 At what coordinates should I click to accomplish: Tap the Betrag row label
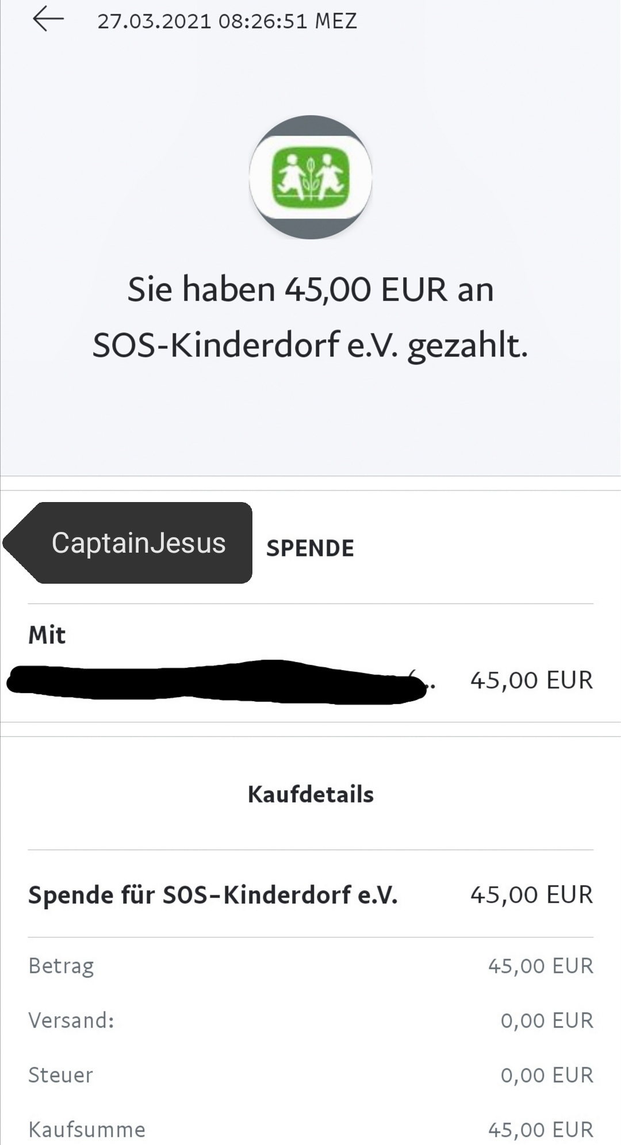62,966
